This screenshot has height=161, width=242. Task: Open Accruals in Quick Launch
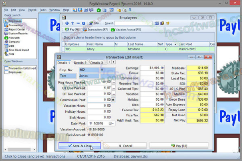click(12, 38)
